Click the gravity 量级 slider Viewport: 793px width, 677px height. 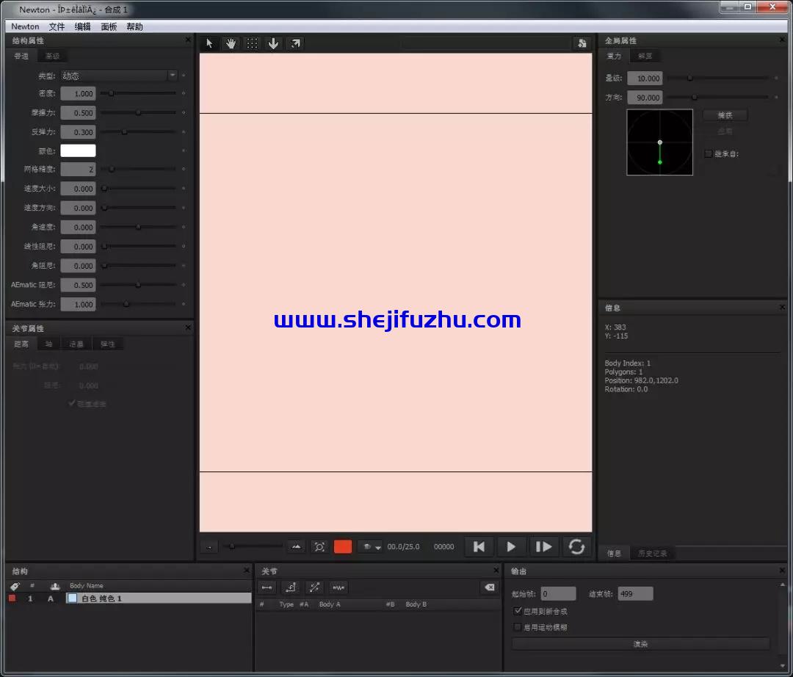(718, 78)
